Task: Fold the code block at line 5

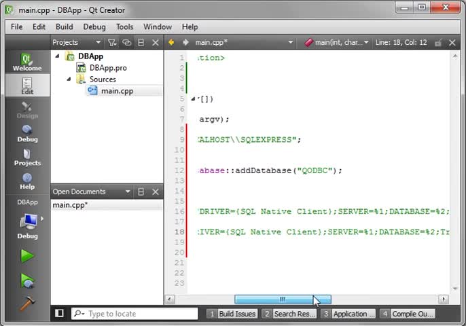Action: [193, 99]
